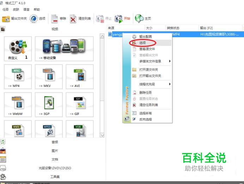Click the output path H:\包图视频兼职\3086 cell
The height and width of the screenshot is (184, 244).
pyautogui.click(x=220, y=34)
